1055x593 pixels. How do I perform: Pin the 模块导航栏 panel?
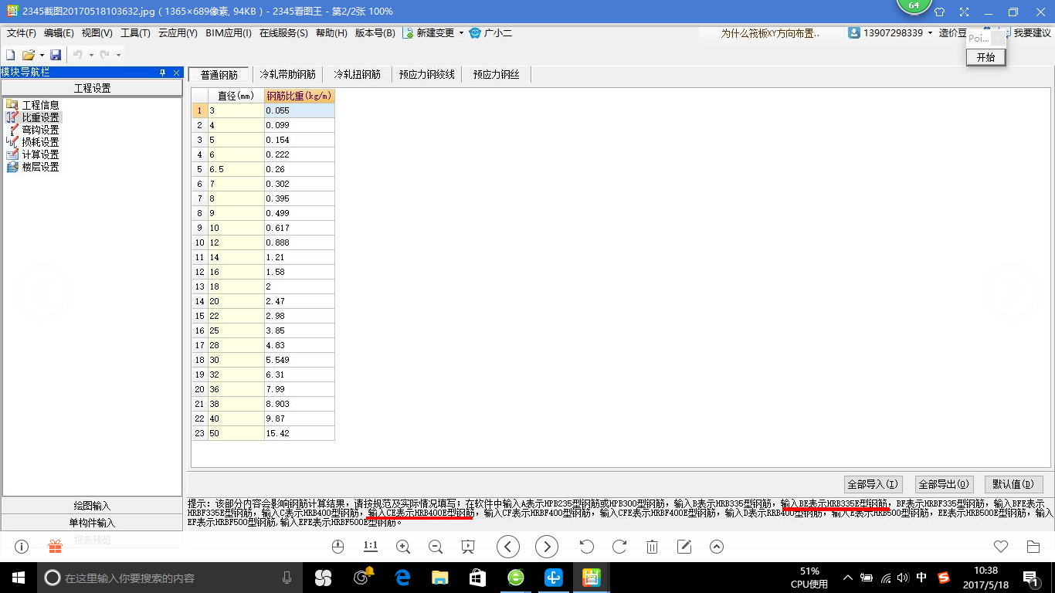click(162, 73)
